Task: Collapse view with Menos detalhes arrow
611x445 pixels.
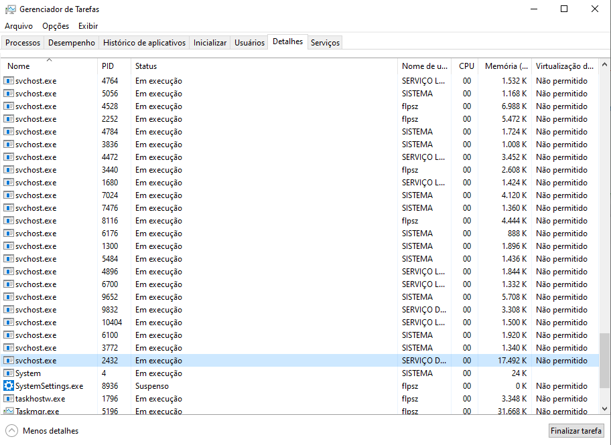Action: 11,430
